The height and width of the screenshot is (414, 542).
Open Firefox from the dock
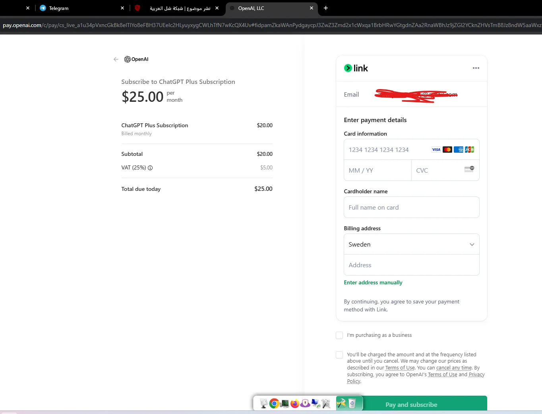tap(295, 404)
